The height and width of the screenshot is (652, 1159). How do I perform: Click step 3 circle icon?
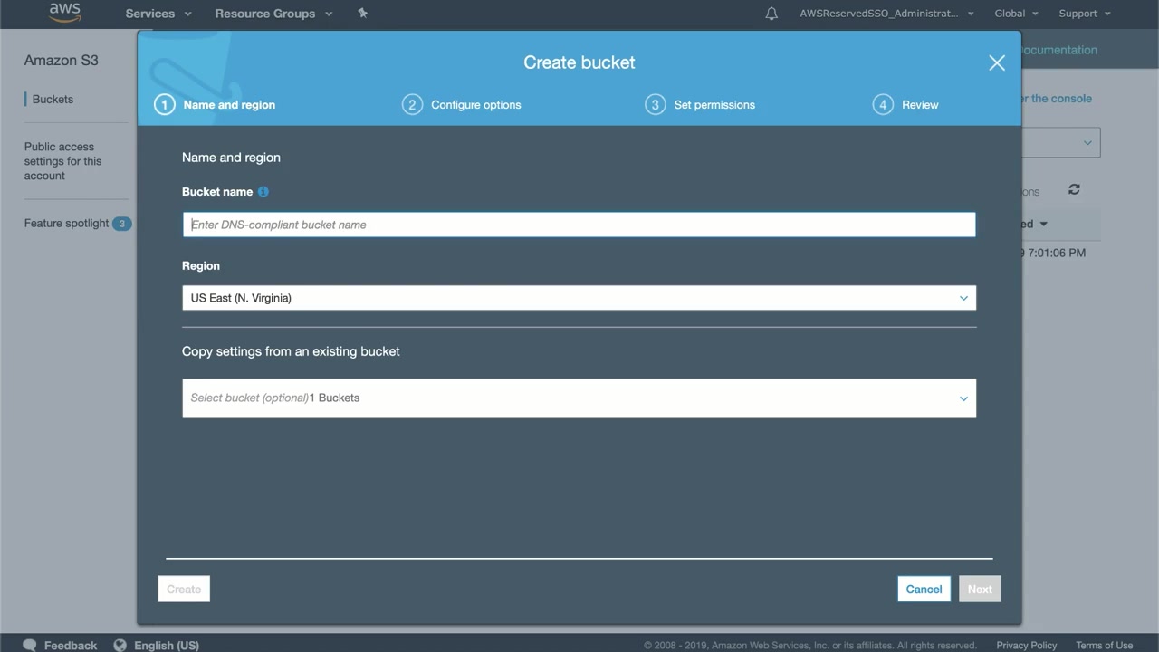pos(655,105)
